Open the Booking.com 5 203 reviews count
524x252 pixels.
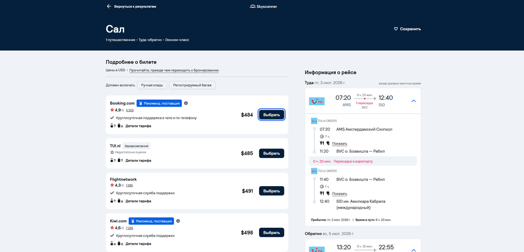tap(130, 110)
